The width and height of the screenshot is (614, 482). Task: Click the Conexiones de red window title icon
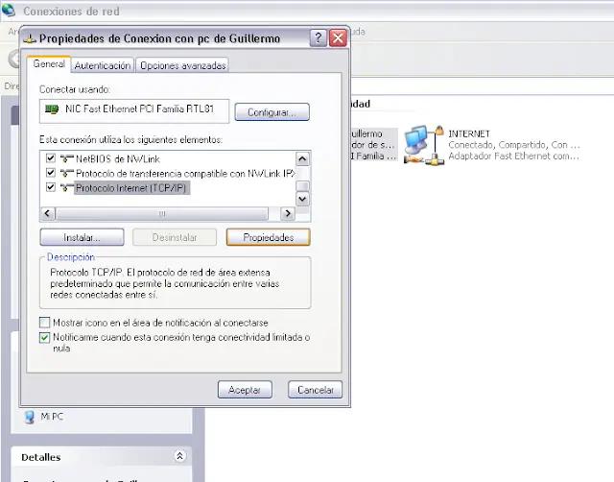point(9,11)
